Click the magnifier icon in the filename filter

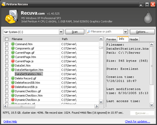[89, 32]
